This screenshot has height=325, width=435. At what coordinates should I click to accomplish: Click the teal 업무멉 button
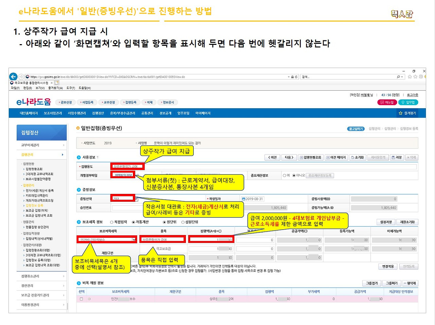(408, 102)
